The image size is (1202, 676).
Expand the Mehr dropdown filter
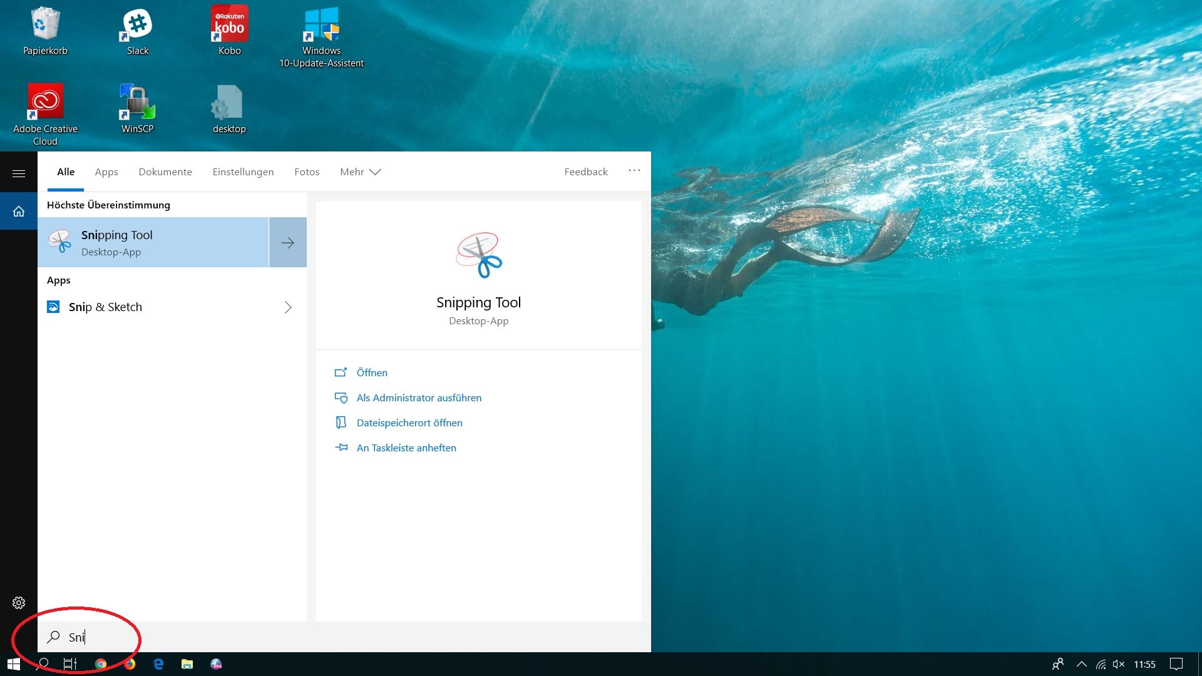[361, 172]
